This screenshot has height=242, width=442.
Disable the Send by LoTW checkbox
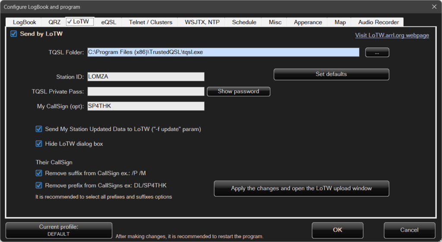pyautogui.click(x=14, y=34)
